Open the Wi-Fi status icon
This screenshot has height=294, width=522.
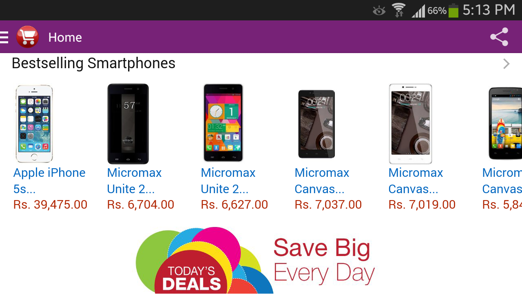click(x=398, y=10)
